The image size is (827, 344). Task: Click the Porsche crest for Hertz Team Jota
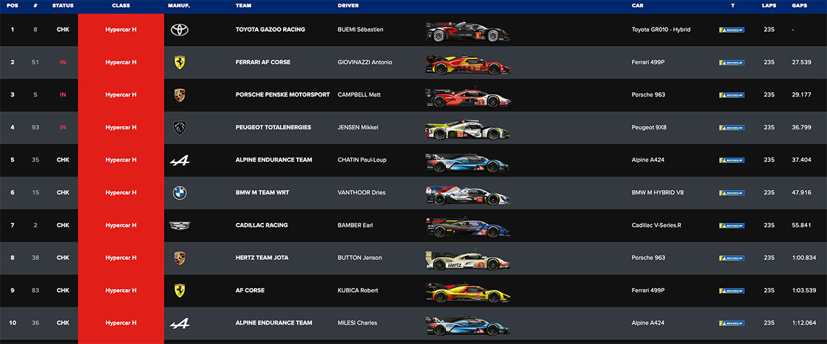(x=180, y=258)
